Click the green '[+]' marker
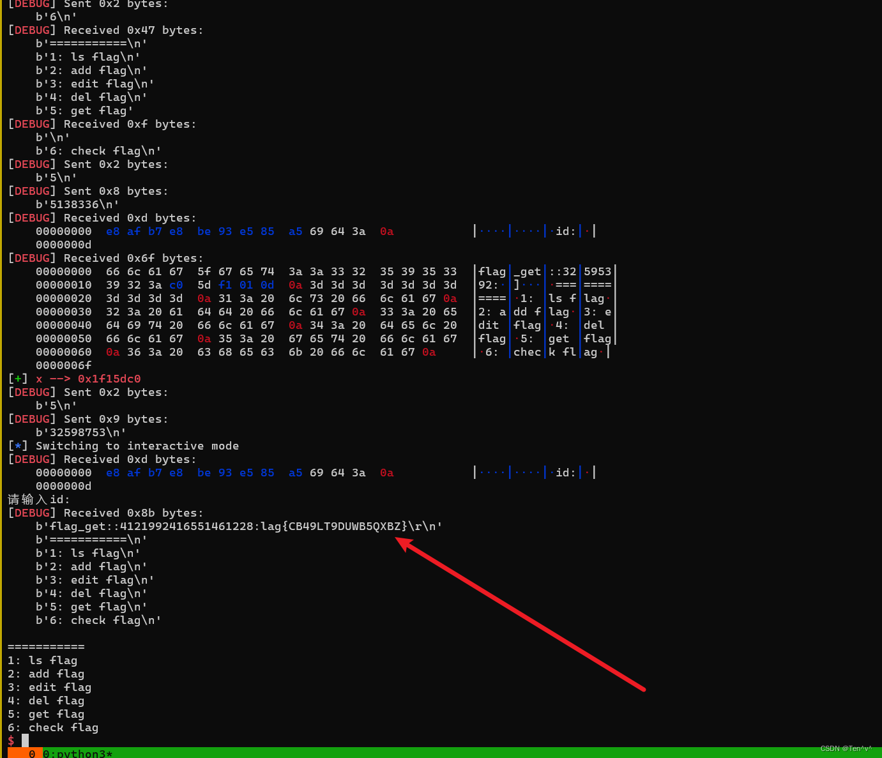The height and width of the screenshot is (758, 882). pos(18,379)
